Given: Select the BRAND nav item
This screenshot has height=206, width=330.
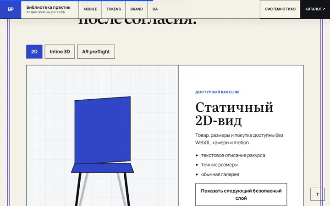Looking at the screenshot, I should point(137,9).
